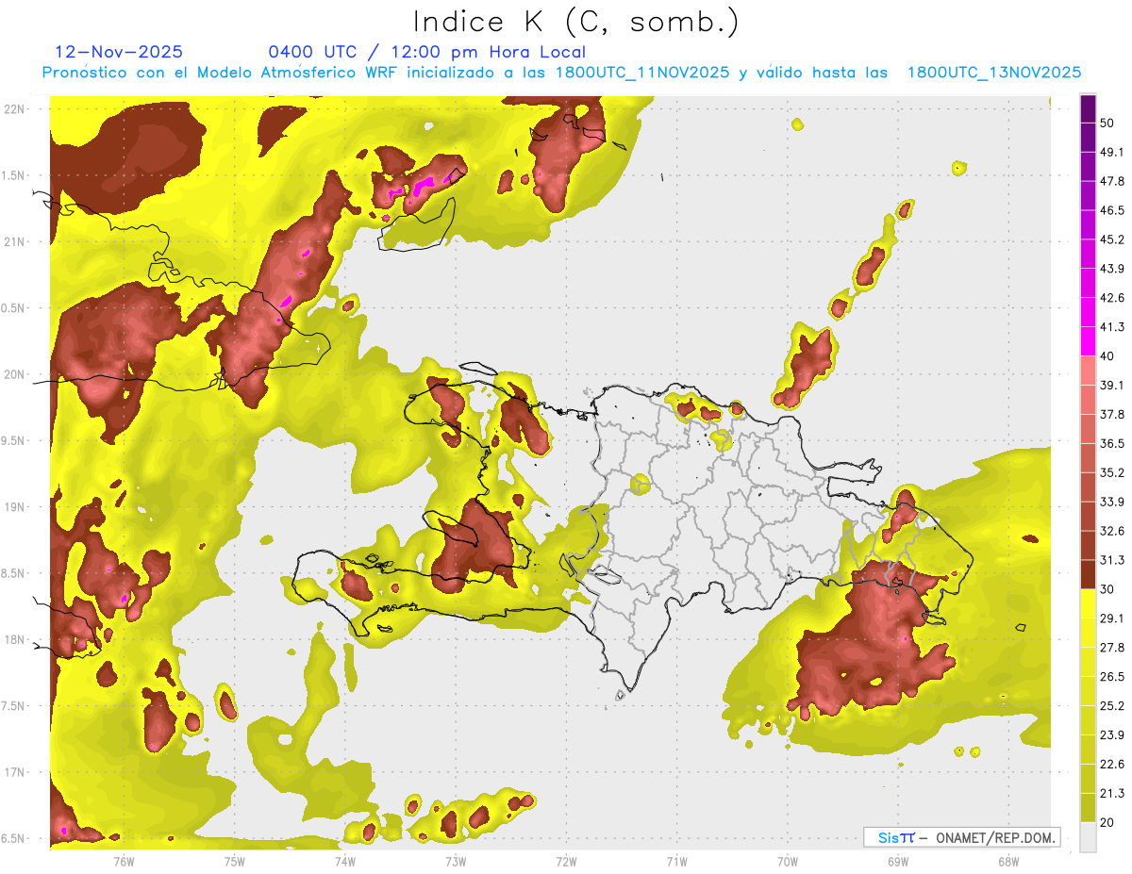Click the colorbar value '20'
The image size is (1132, 874).
[1108, 822]
